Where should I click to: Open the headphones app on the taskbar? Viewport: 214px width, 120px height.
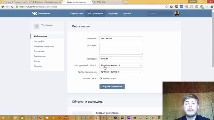[x=153, y=118]
